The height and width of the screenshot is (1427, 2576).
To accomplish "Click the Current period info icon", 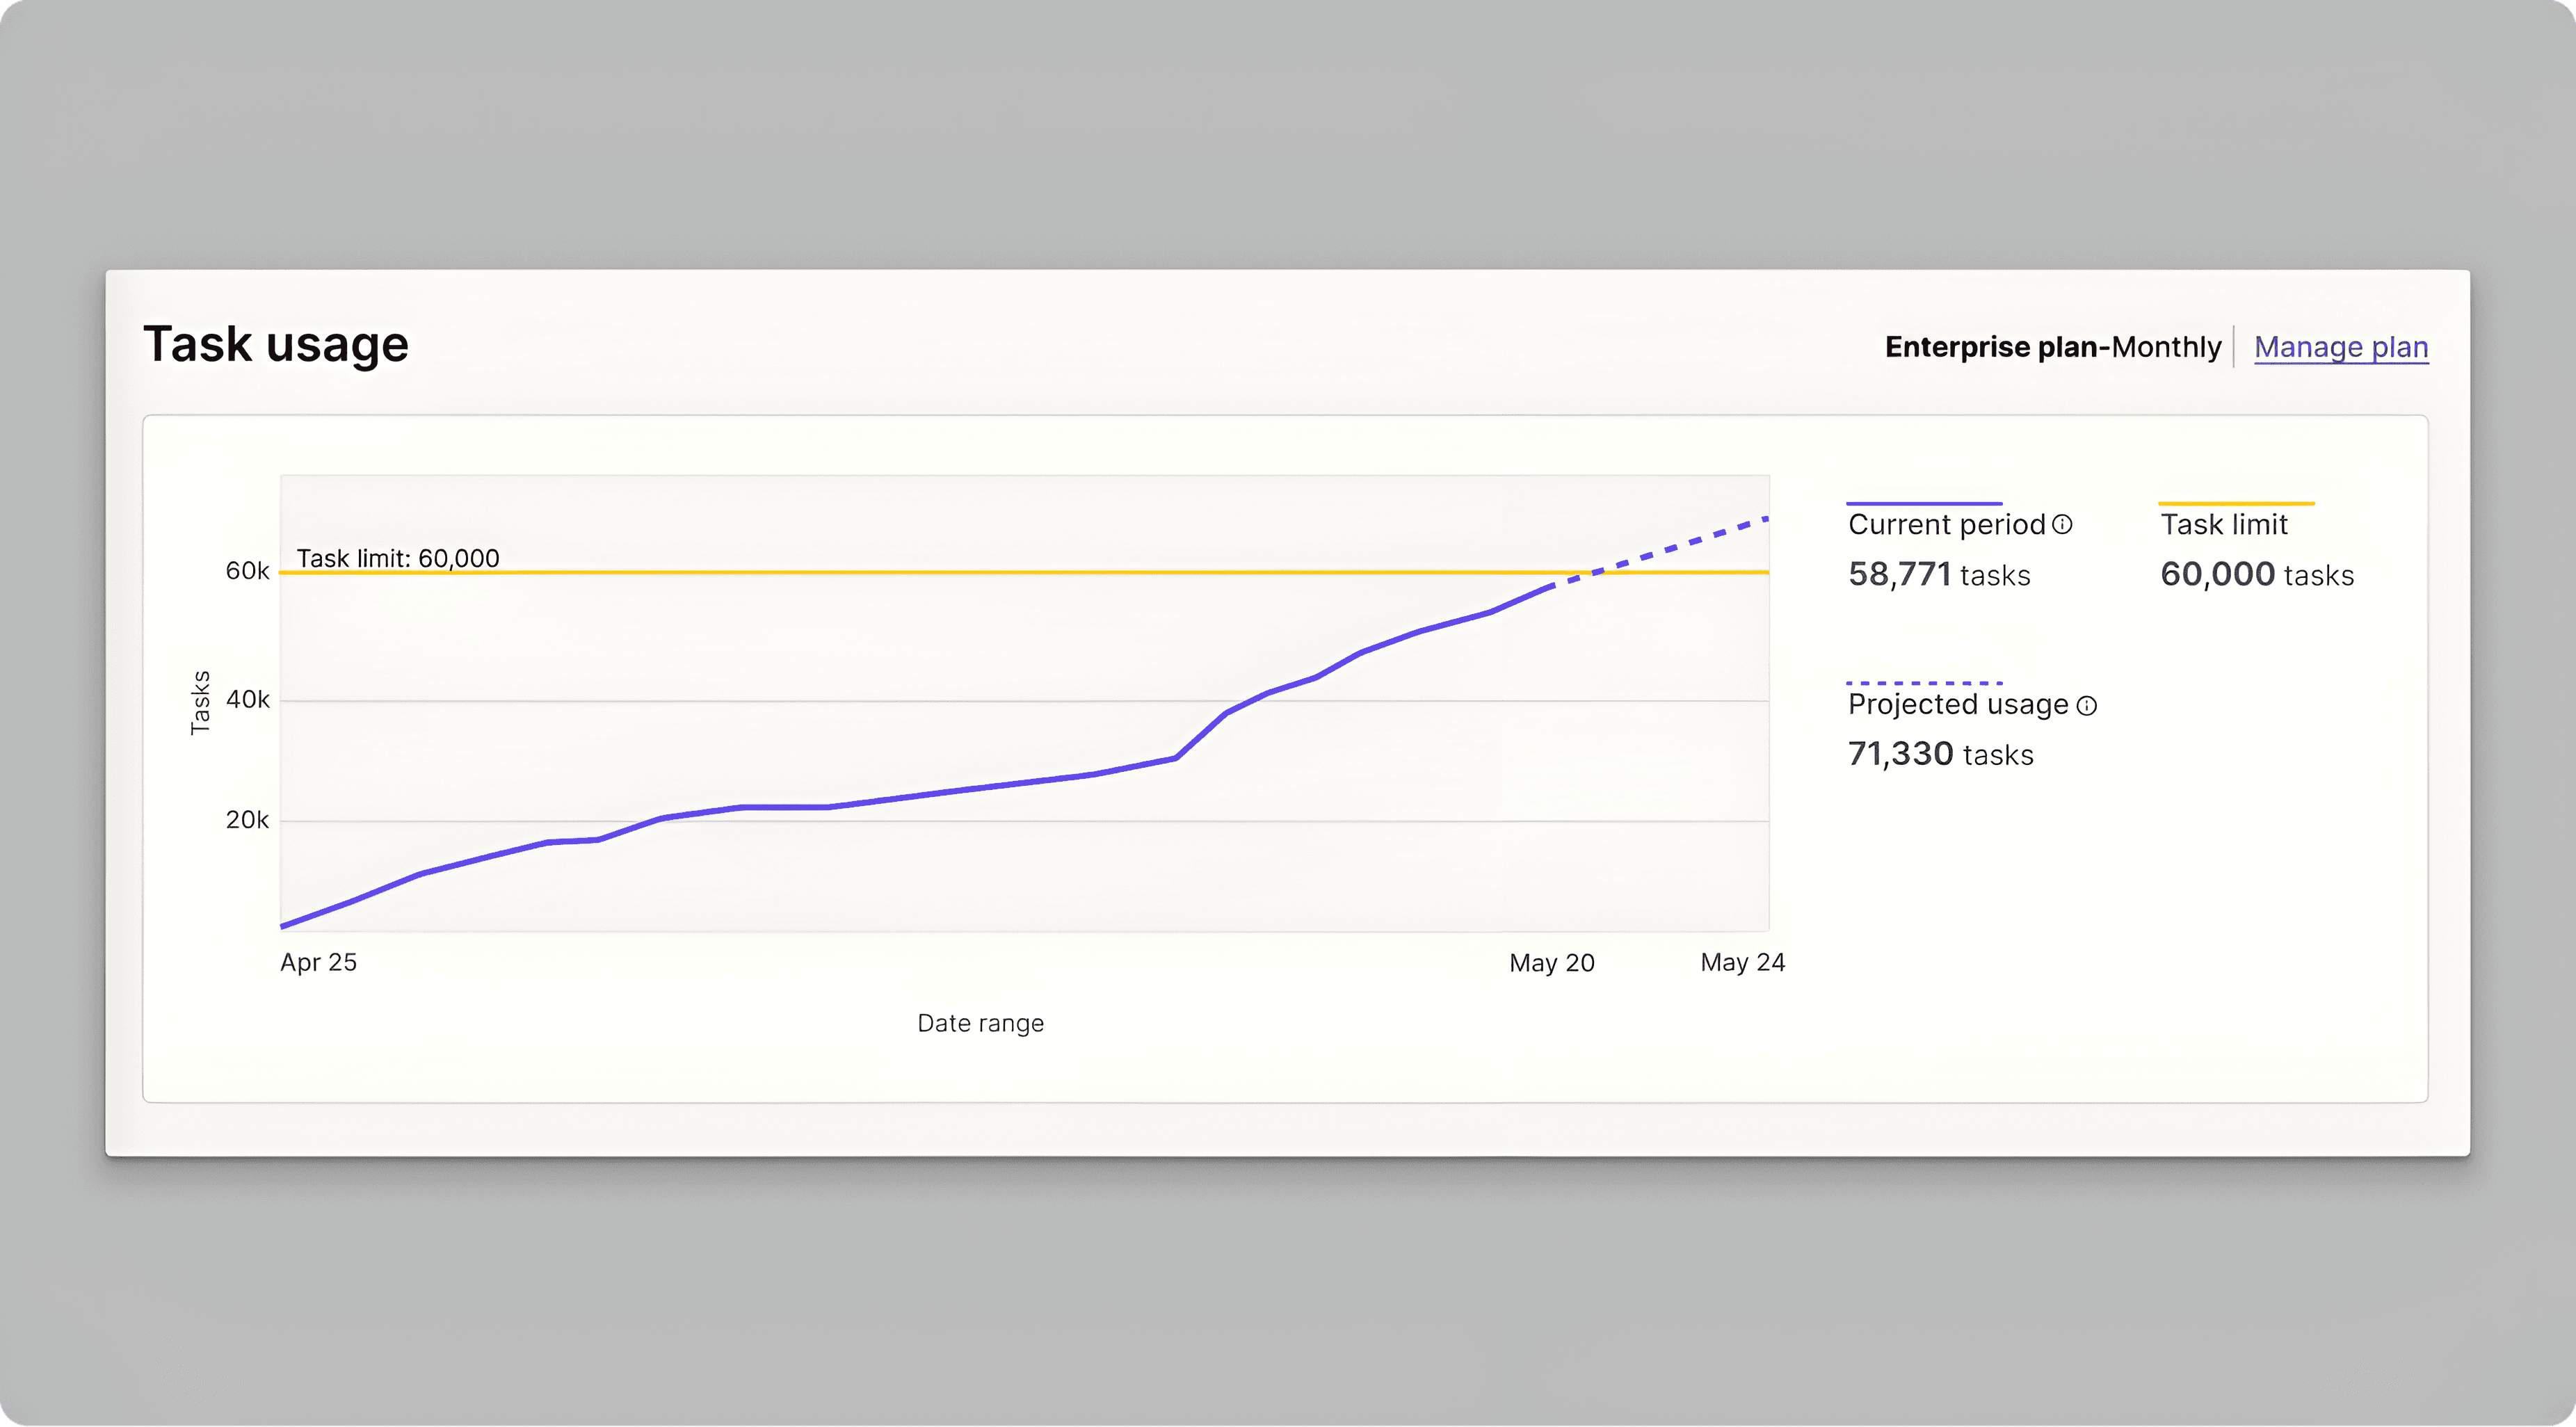I will coord(2062,524).
